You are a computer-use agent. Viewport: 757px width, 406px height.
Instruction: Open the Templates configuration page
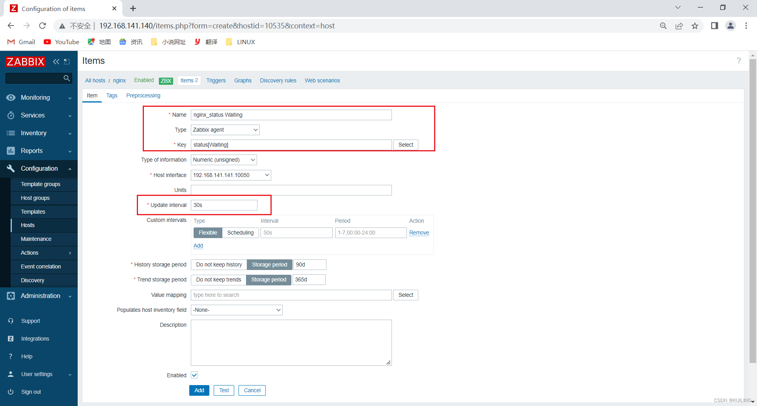pyautogui.click(x=33, y=212)
